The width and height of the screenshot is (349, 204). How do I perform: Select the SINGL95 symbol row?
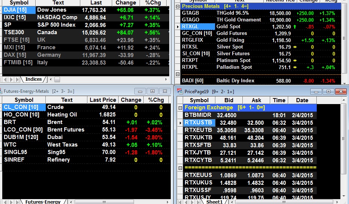(x=86, y=152)
